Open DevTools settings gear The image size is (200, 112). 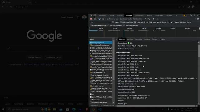click(191, 15)
